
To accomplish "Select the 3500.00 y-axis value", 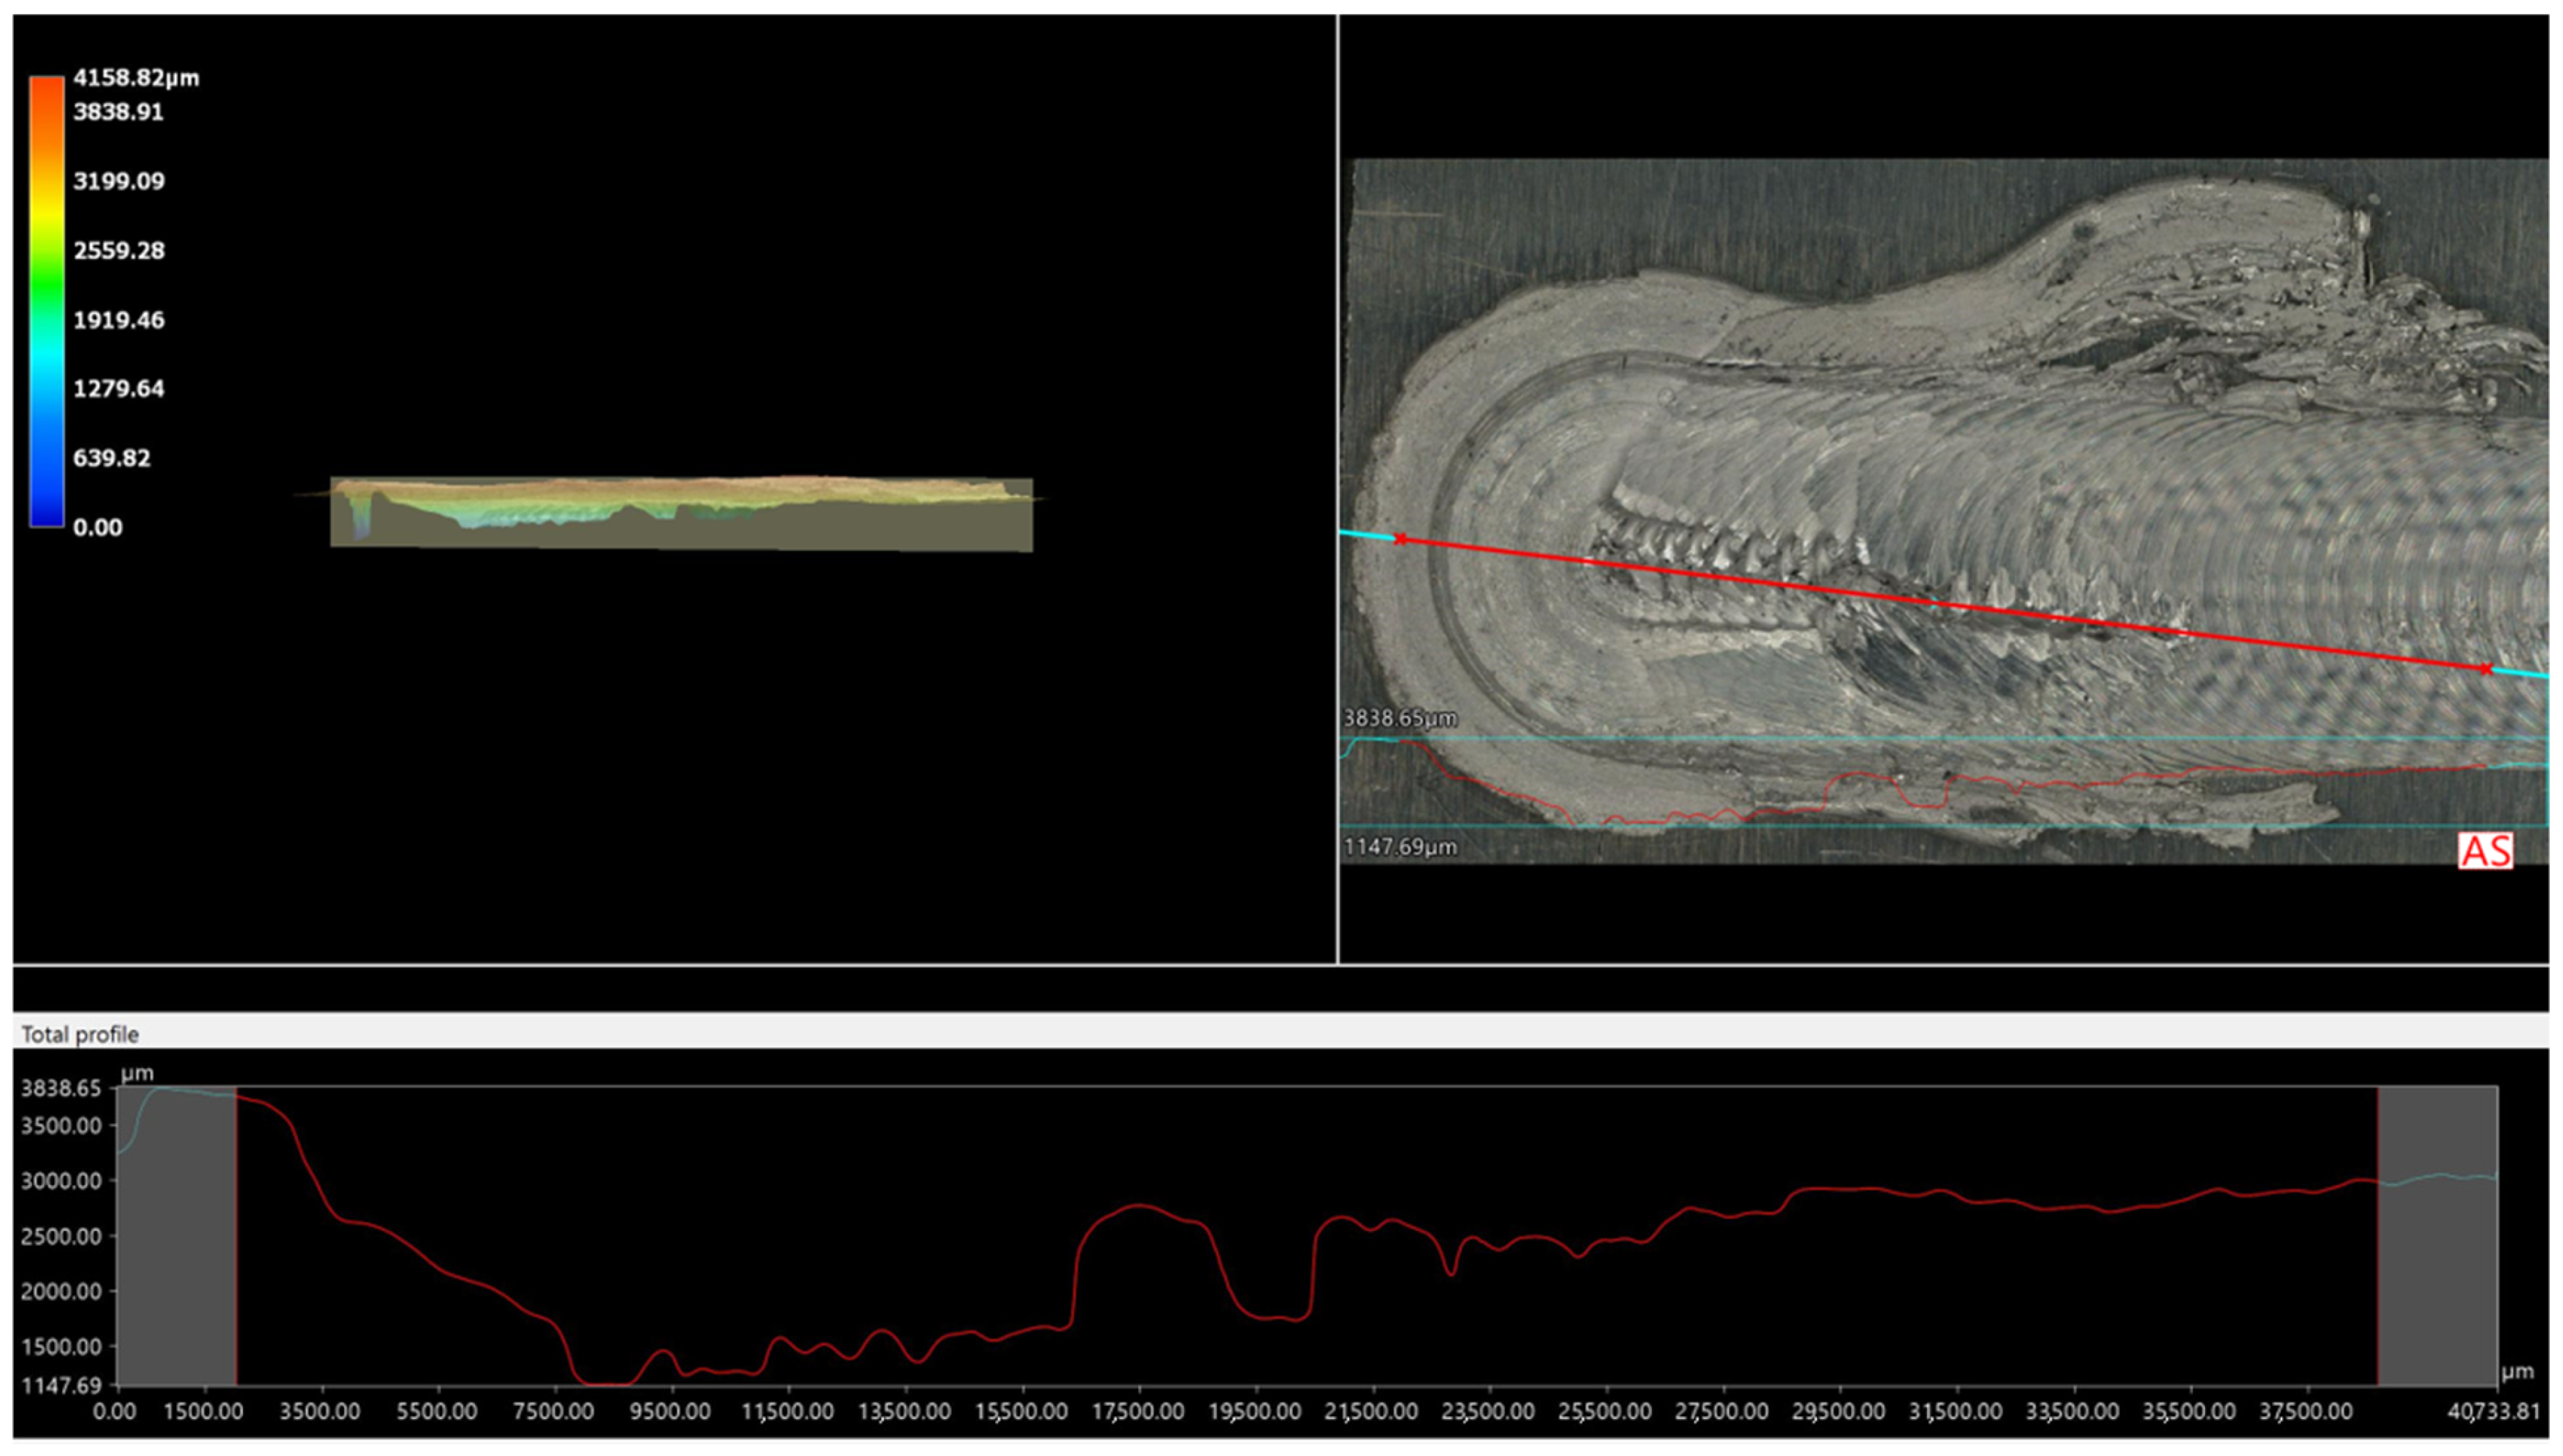I will (x=61, y=1126).
